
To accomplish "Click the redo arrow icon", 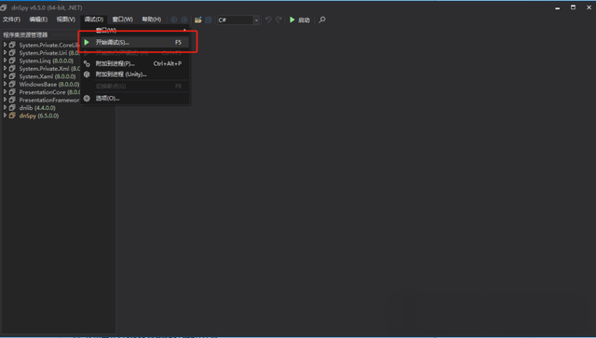I will coord(278,20).
